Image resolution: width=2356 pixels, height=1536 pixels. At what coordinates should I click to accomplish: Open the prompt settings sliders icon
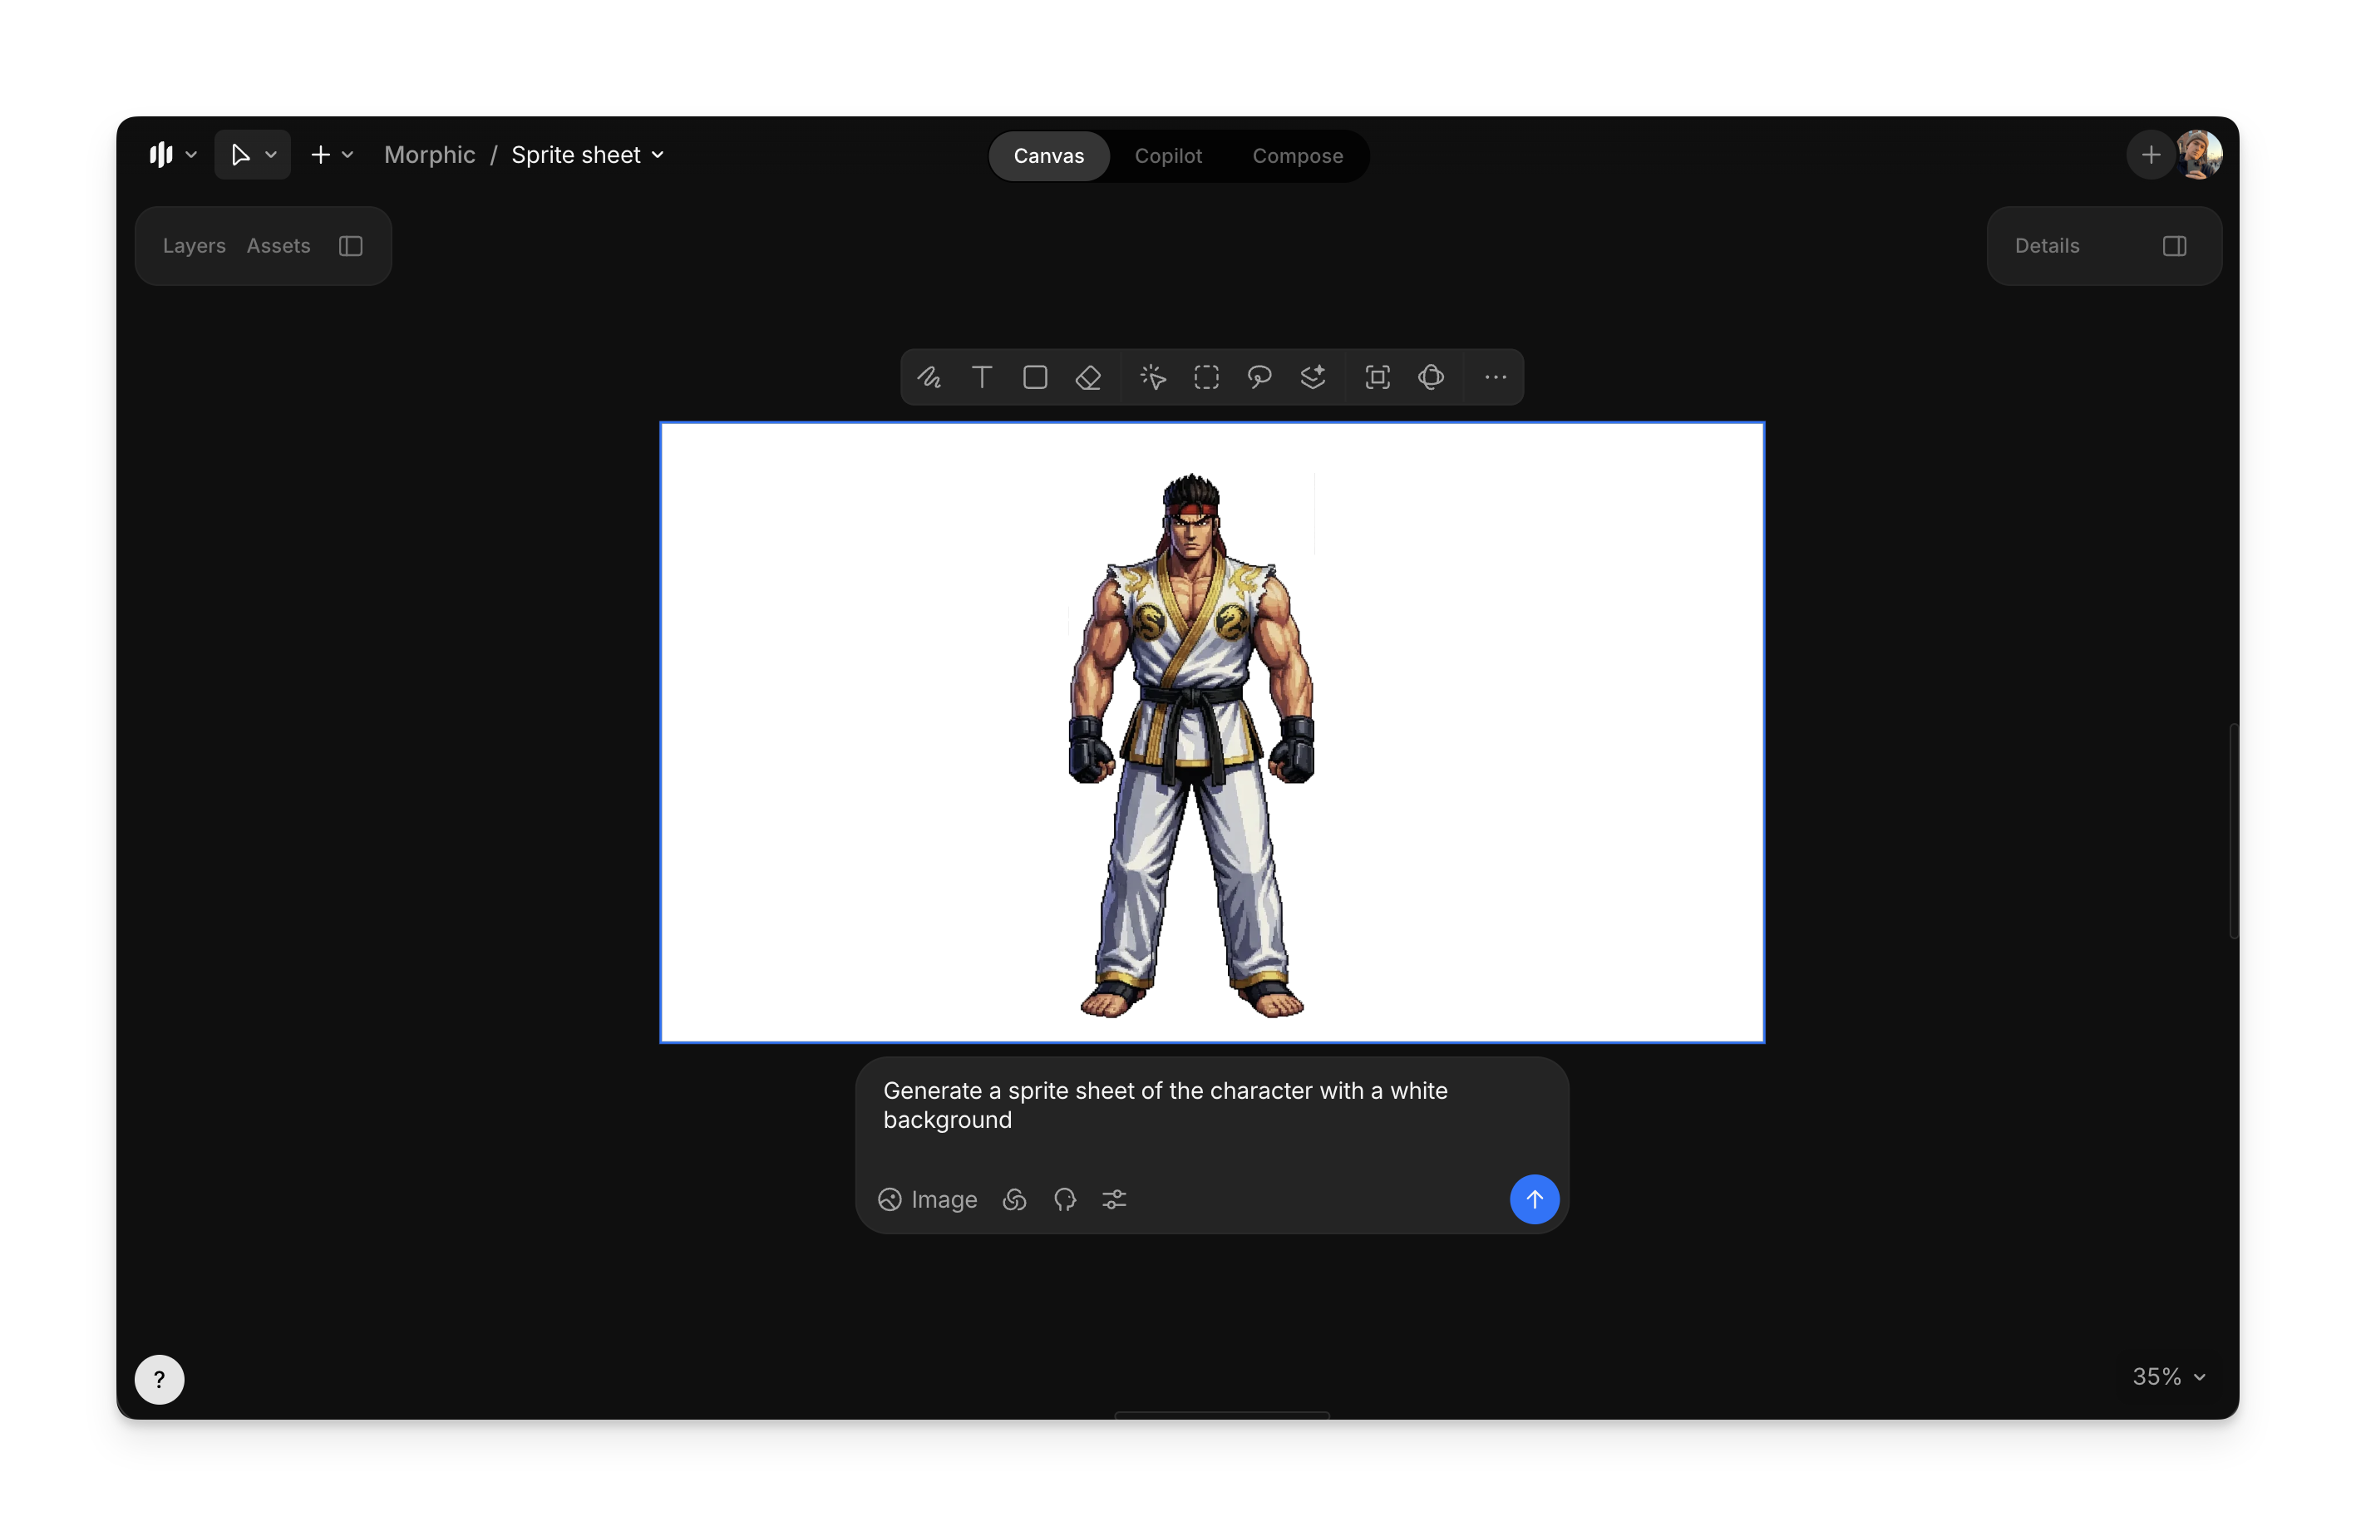click(x=1114, y=1199)
